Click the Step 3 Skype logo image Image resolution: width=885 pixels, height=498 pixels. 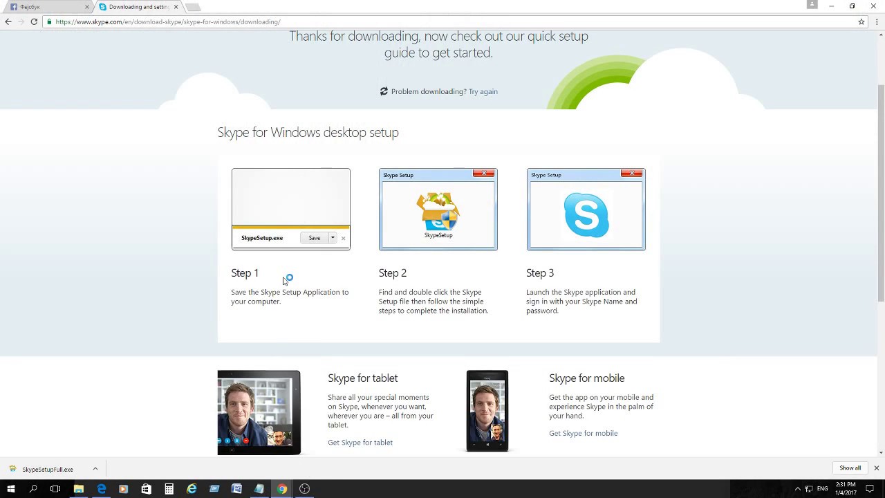click(586, 209)
